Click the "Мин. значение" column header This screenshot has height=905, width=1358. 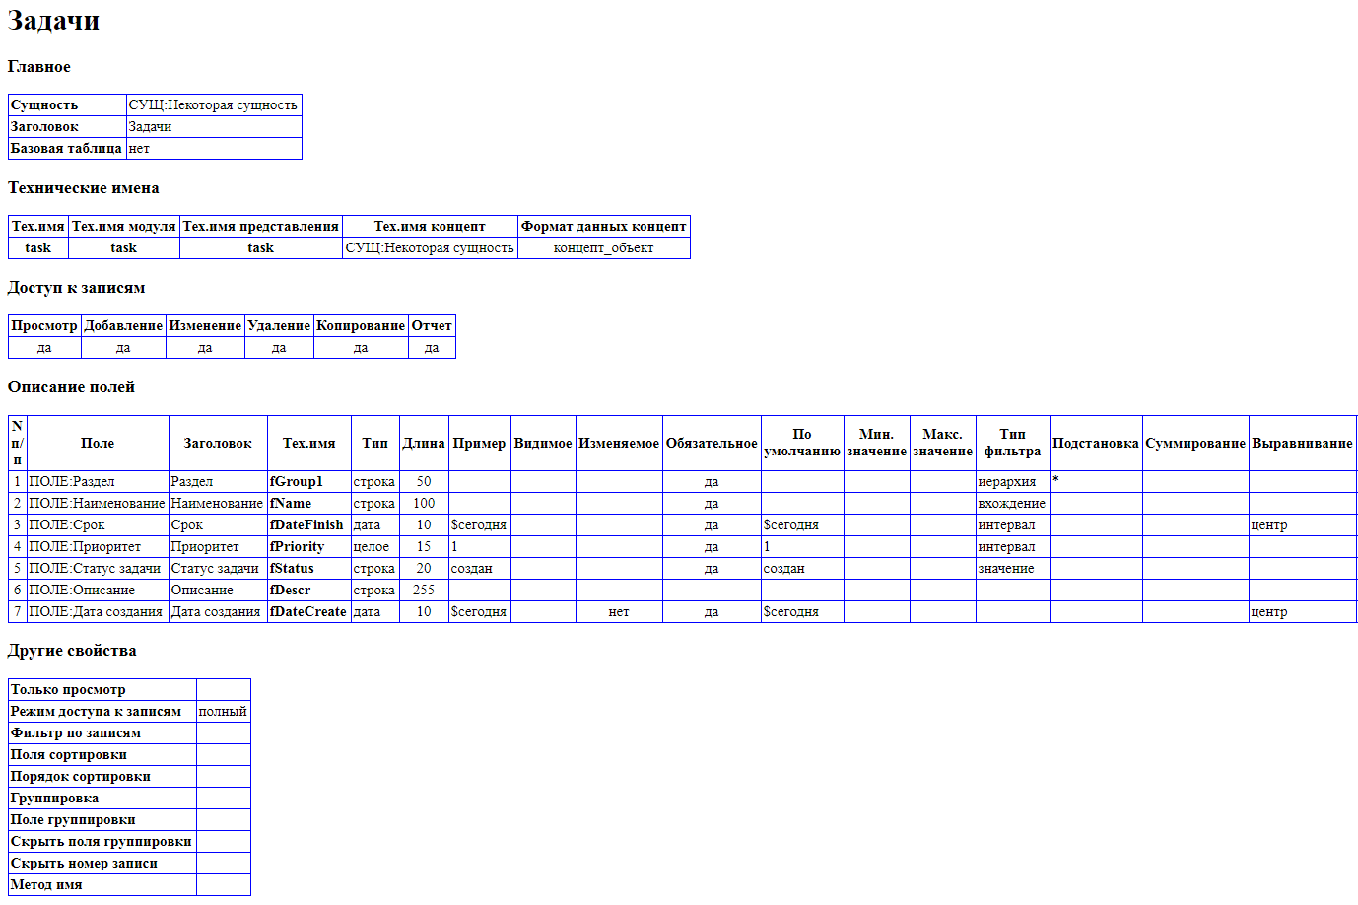(x=876, y=443)
